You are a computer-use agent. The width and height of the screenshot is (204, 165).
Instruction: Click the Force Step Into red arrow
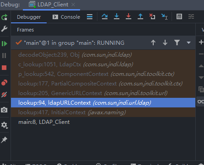(129, 16)
